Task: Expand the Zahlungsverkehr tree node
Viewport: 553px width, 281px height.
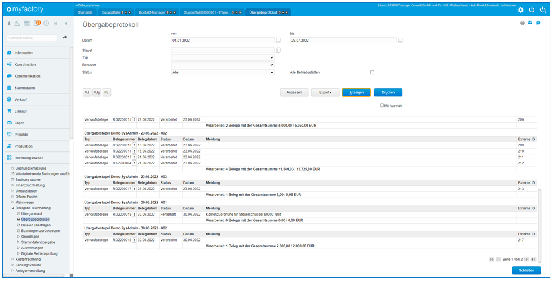Action: (x=13, y=265)
